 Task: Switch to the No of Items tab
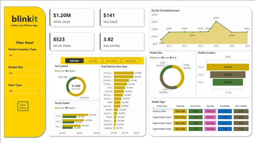pyautogui.click(x=112, y=61)
